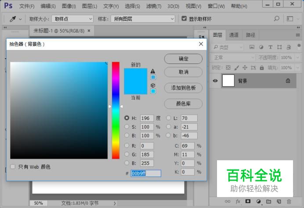Image resolution: width=304 pixels, height=208 pixels.
Task: Filter layers by type layer icon
Action: point(270,47)
